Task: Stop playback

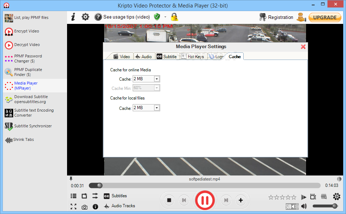Action: [169, 200]
